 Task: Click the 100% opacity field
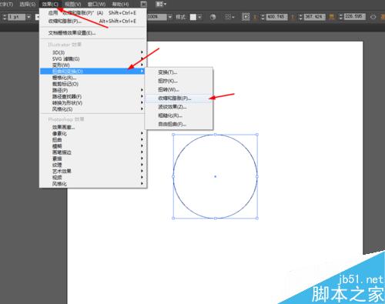[157, 17]
